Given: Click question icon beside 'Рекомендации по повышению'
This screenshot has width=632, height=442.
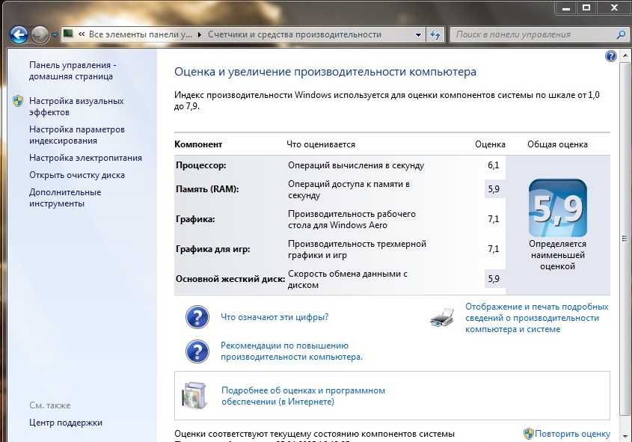Looking at the screenshot, I should pos(197,351).
